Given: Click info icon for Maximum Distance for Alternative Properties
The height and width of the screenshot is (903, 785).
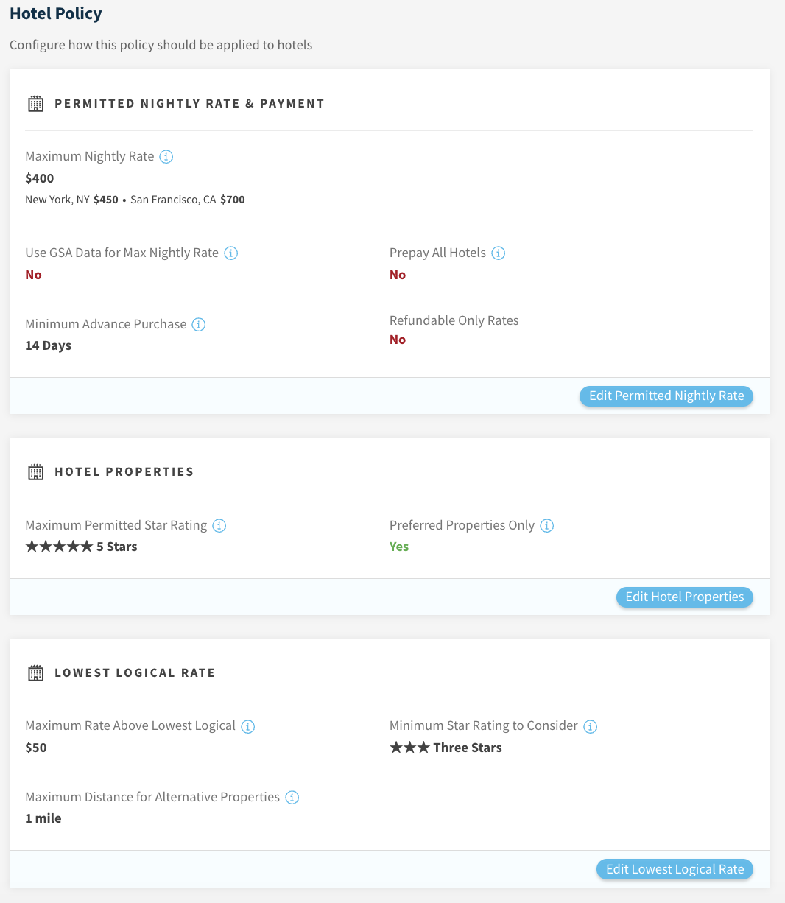Looking at the screenshot, I should point(292,797).
